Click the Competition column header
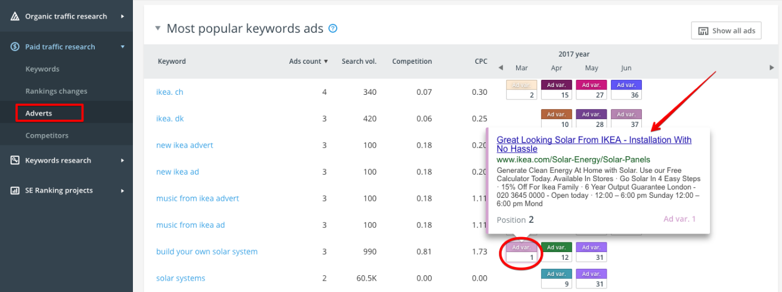 [412, 61]
